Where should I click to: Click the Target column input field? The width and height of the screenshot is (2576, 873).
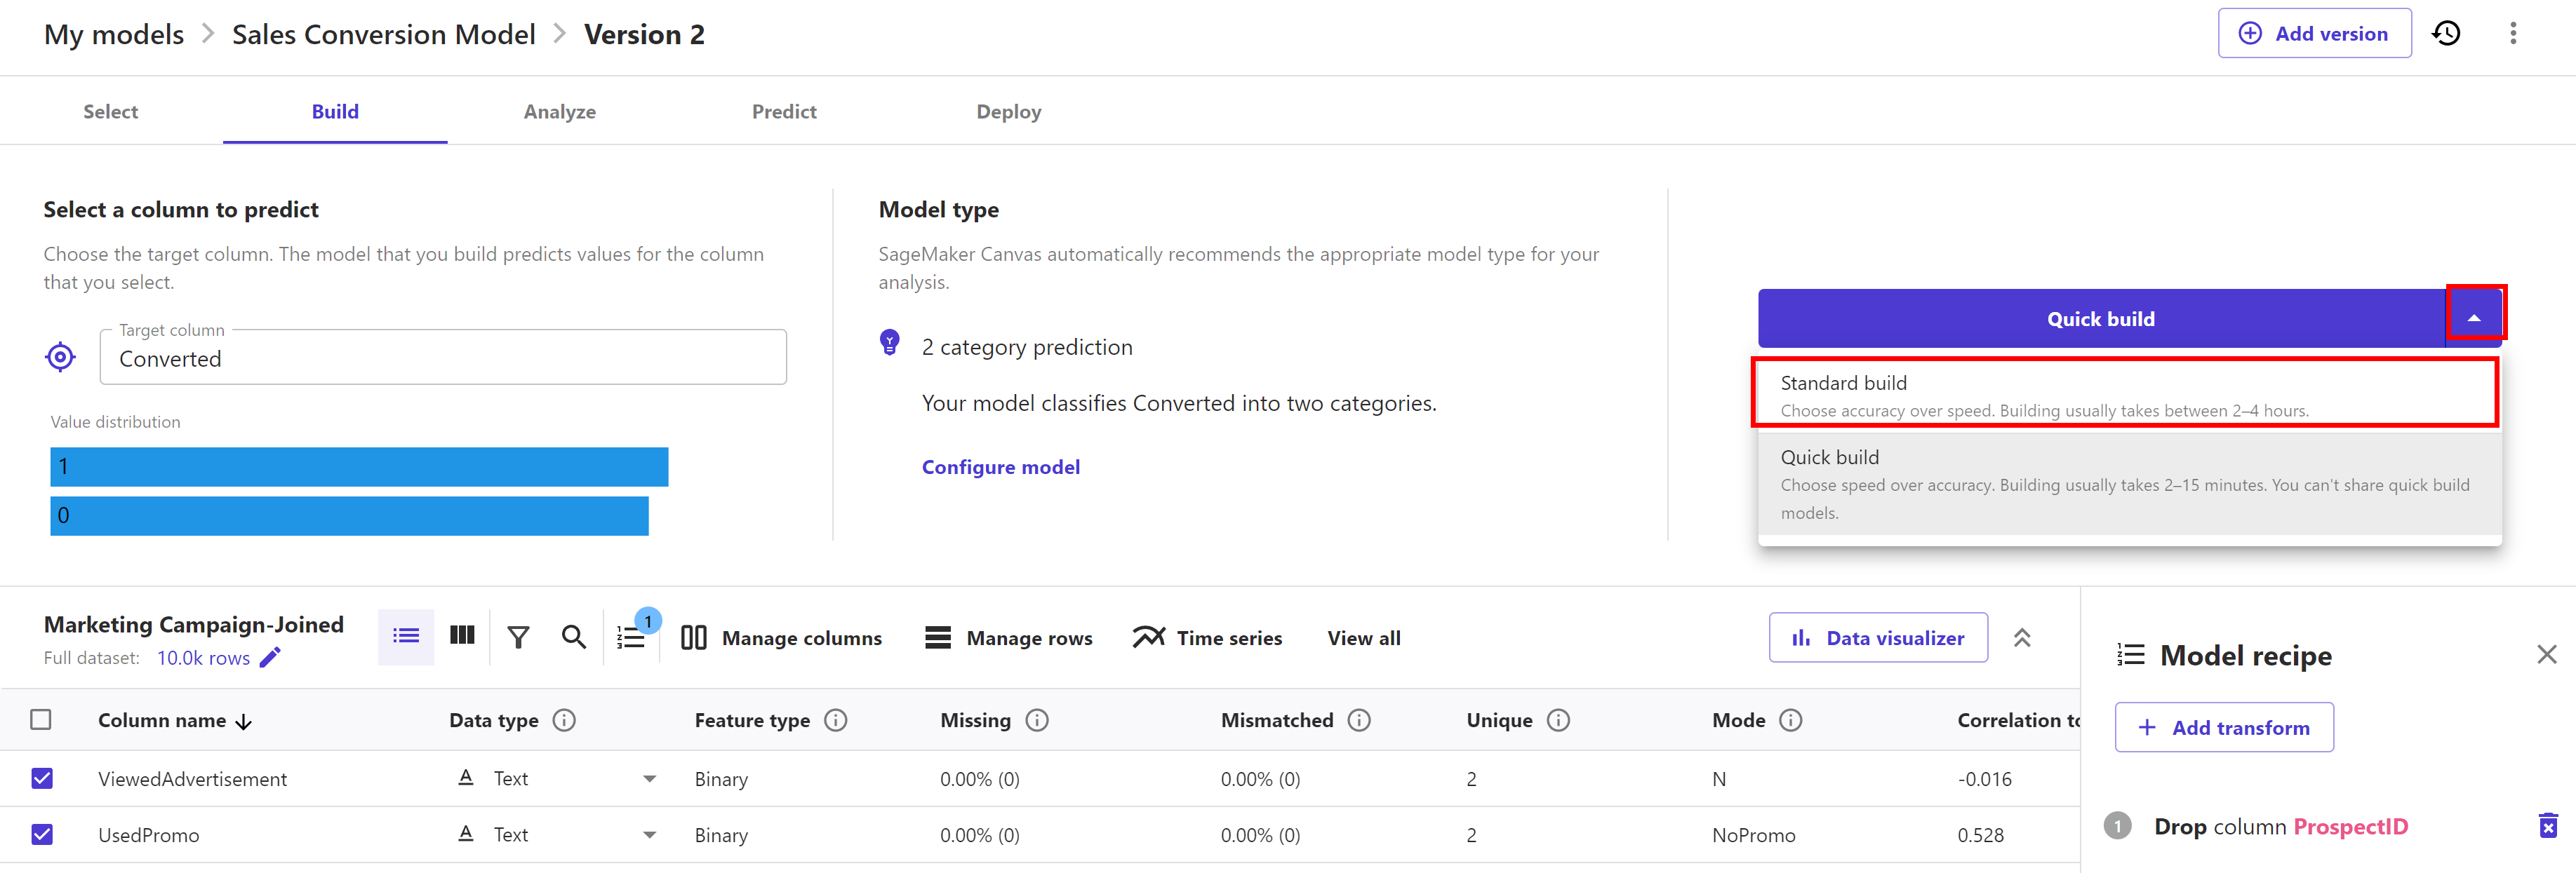[x=443, y=358]
